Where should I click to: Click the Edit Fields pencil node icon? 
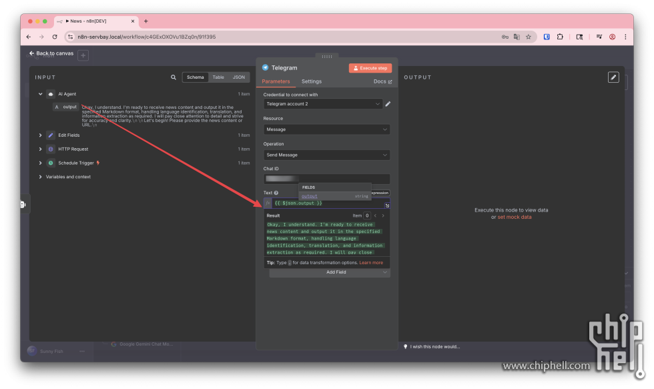coord(51,135)
